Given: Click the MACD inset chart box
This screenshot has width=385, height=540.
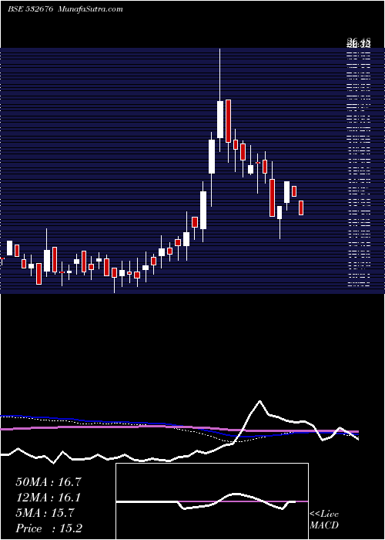Looking at the screenshot, I should coord(212,501).
